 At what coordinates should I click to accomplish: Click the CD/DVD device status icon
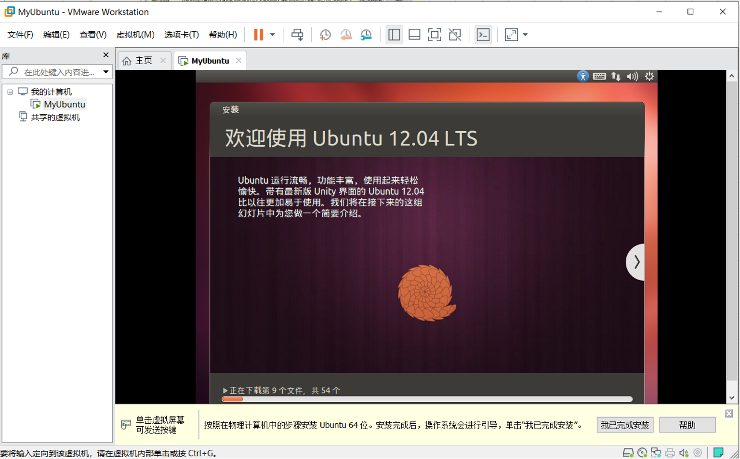(641, 453)
